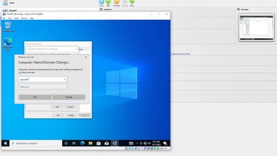
Task: Close the Windows Security dialog
Action: pos(86,57)
